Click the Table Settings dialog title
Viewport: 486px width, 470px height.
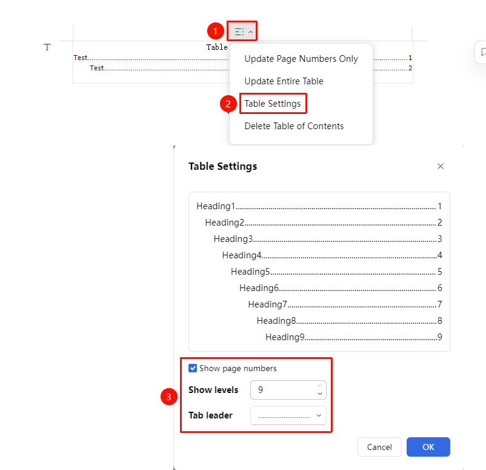tap(222, 166)
